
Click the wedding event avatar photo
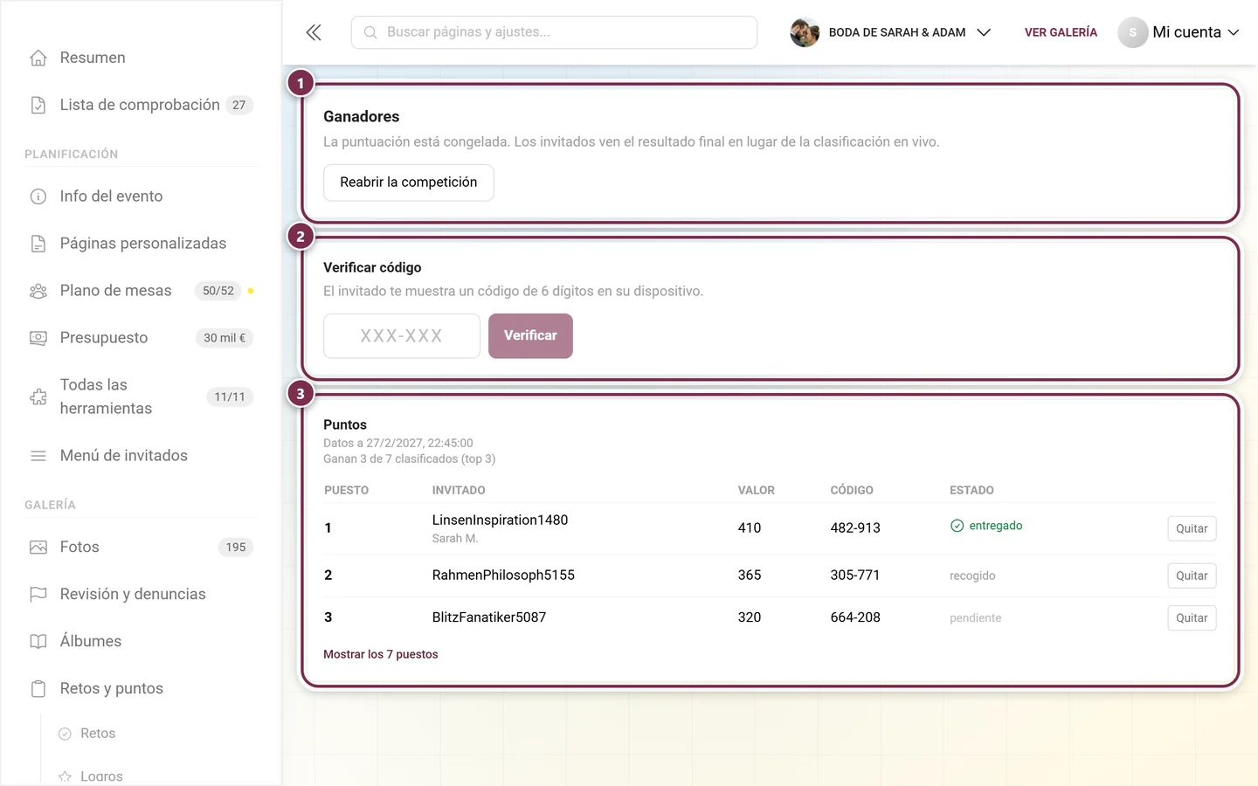(805, 32)
